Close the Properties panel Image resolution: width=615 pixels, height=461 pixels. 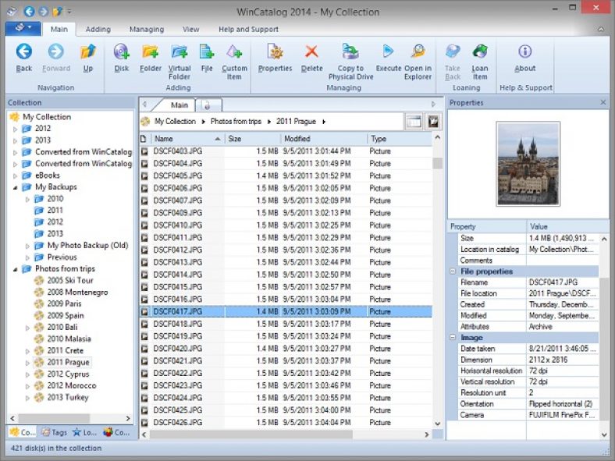click(x=603, y=103)
